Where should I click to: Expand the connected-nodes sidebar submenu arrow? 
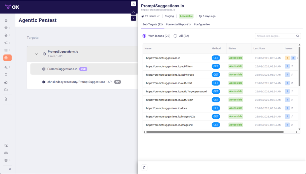point(10,28)
